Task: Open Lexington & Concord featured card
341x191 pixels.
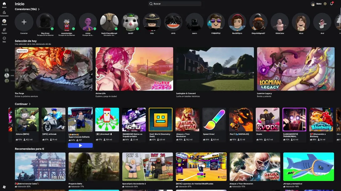Action: click(x=215, y=69)
